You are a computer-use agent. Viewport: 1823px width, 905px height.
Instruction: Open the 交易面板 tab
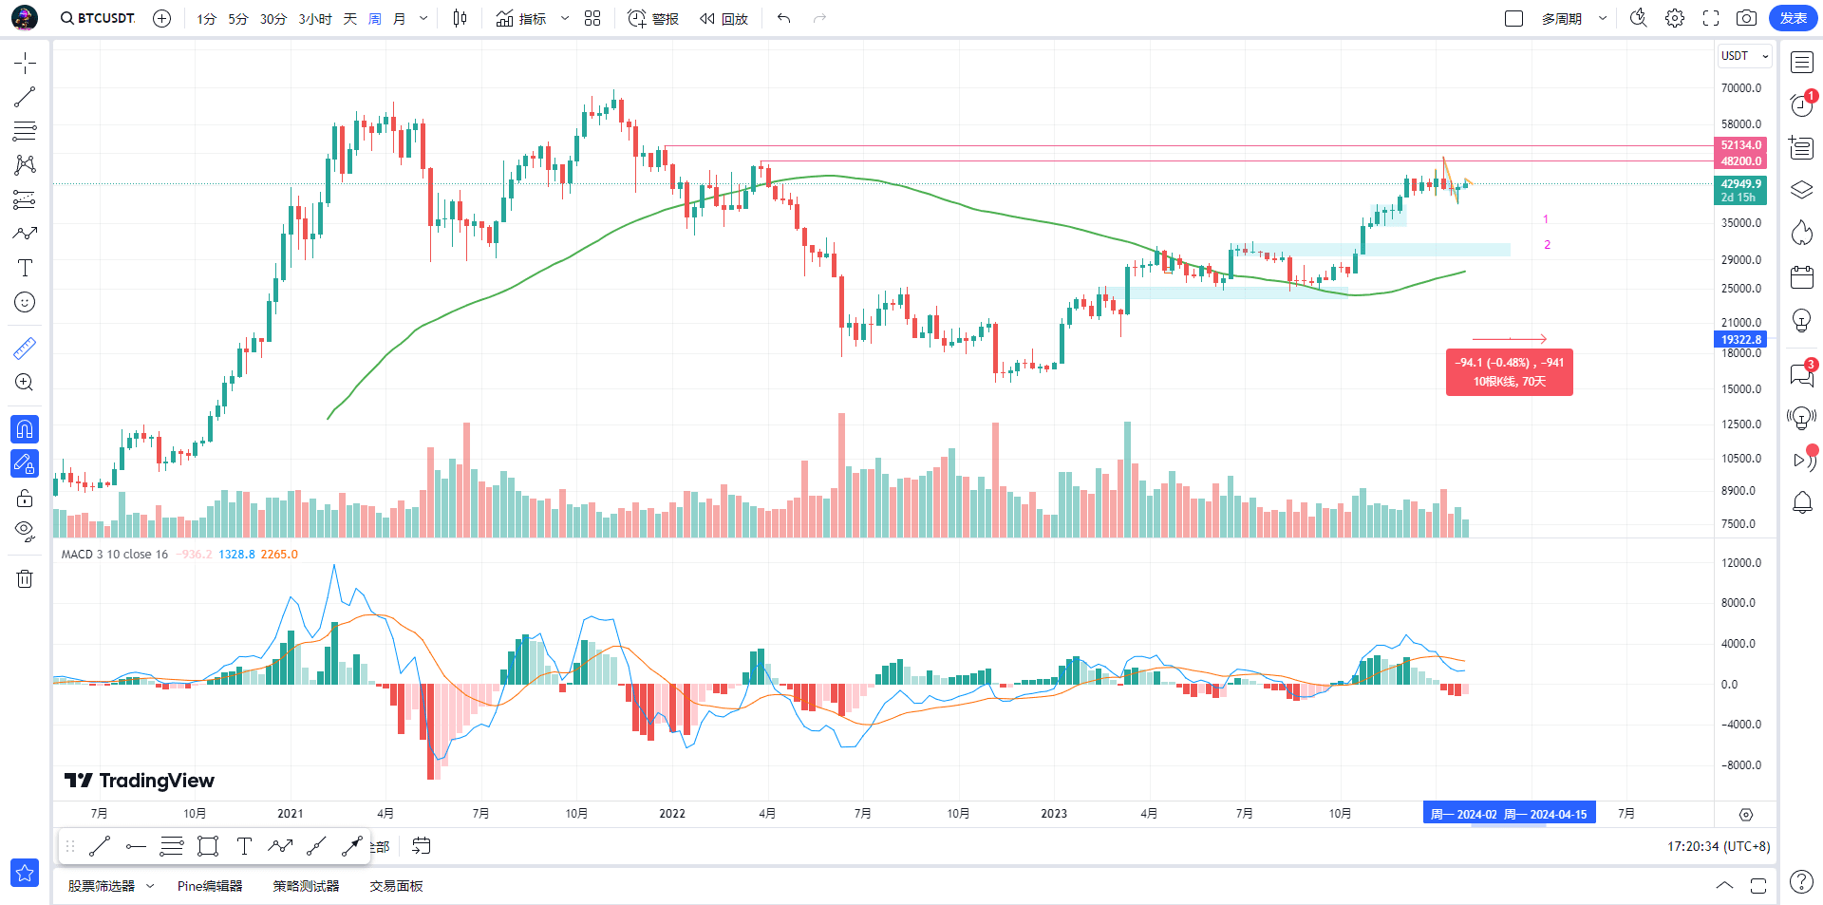click(396, 886)
